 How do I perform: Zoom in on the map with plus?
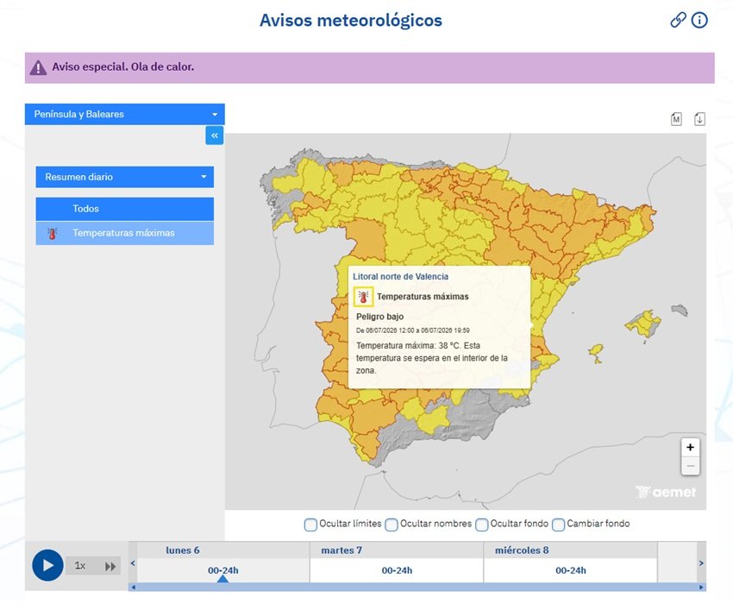(x=690, y=447)
